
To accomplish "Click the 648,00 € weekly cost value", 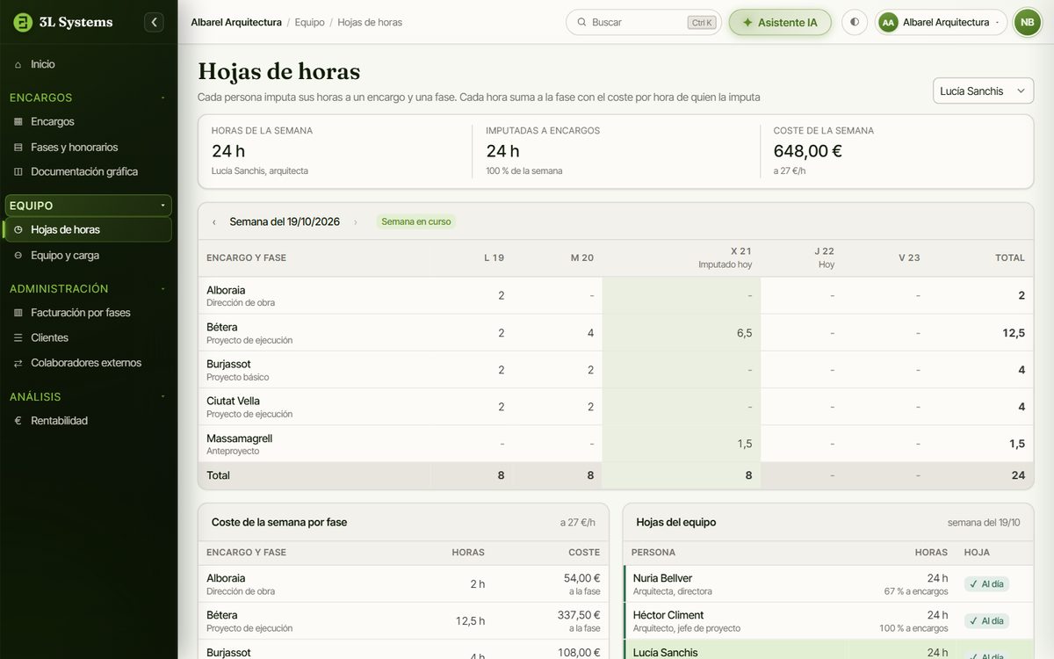I will (x=808, y=151).
